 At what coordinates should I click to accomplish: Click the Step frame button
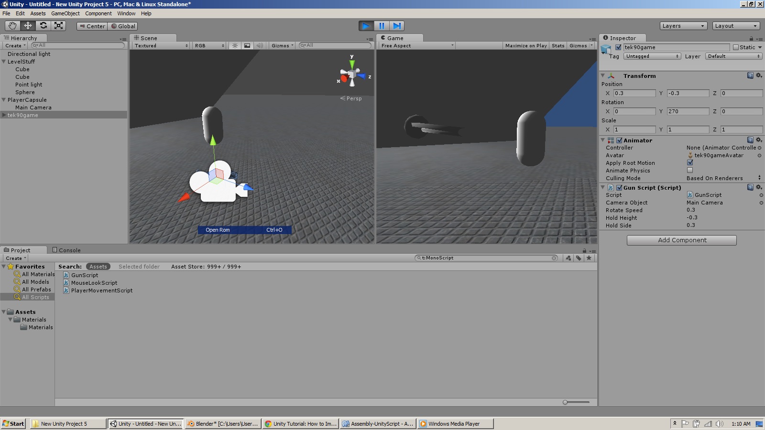397,26
